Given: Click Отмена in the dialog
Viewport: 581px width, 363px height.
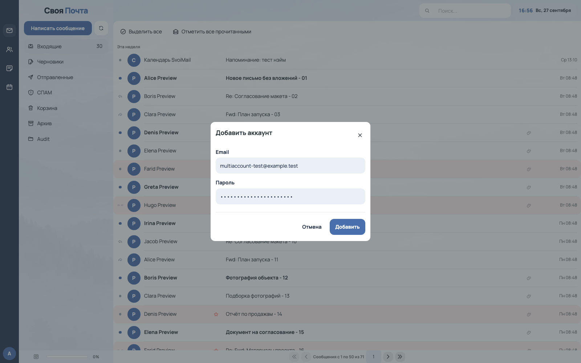Looking at the screenshot, I should pyautogui.click(x=312, y=227).
